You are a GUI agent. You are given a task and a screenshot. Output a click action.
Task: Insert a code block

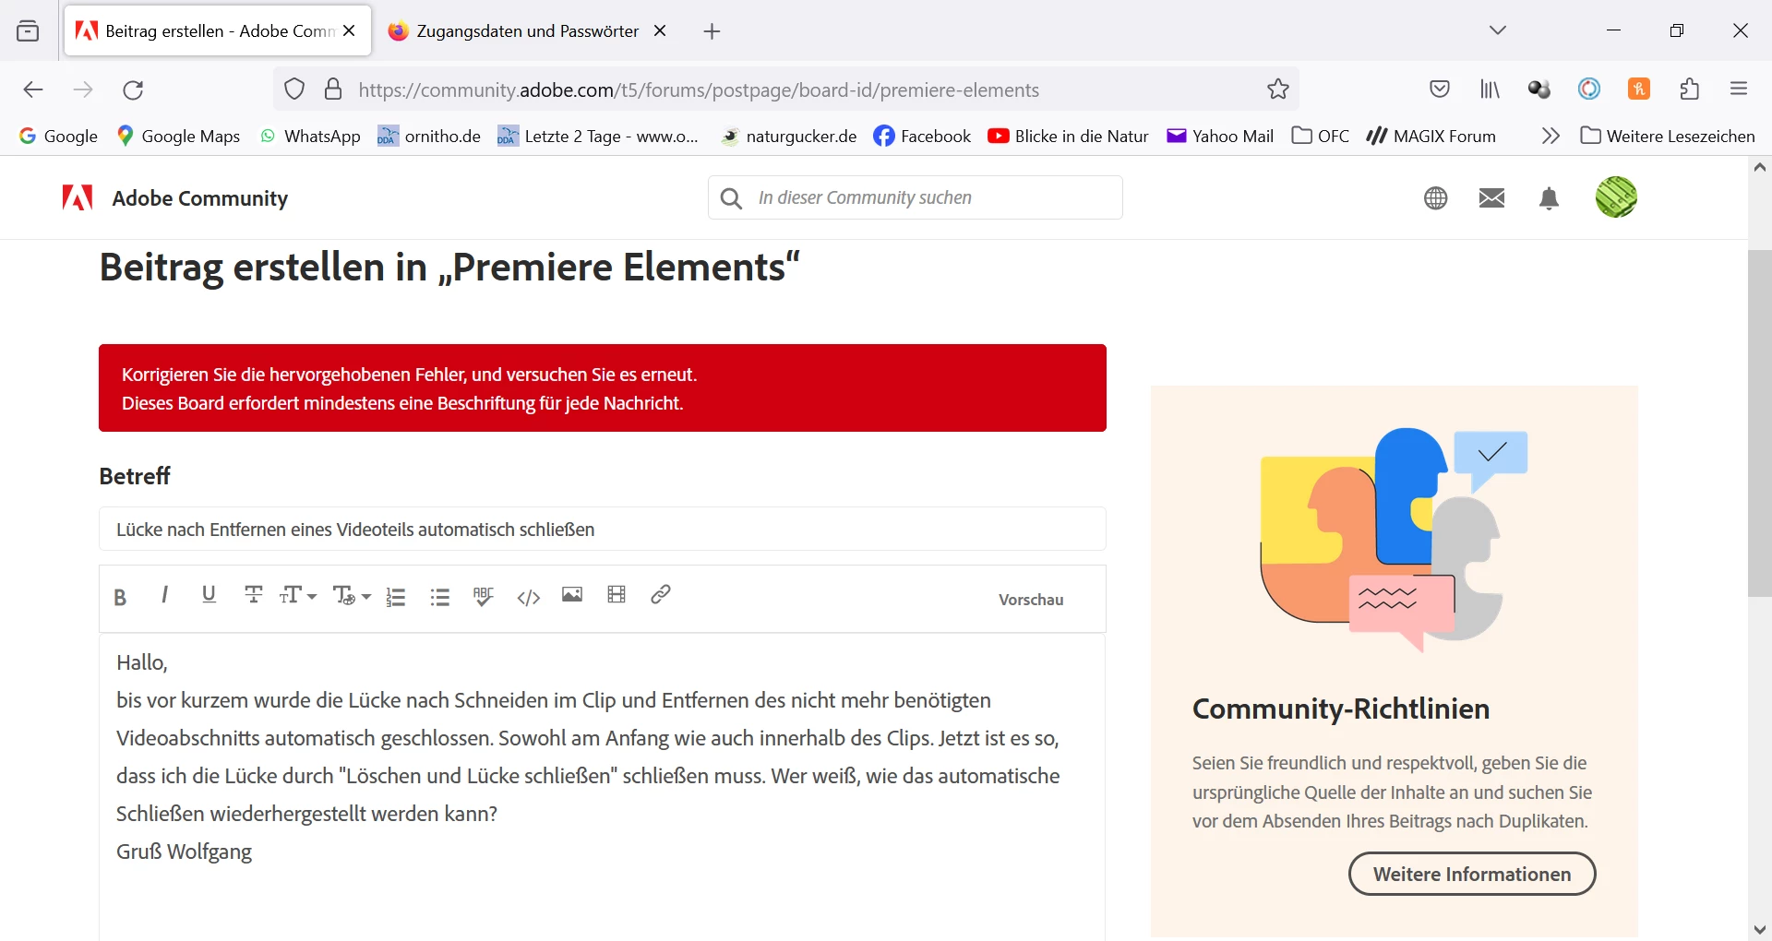click(529, 598)
